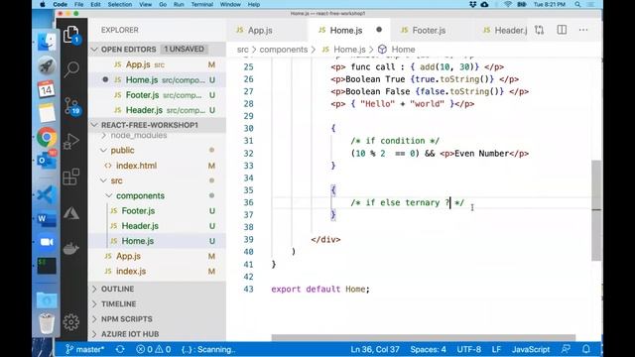This screenshot has width=635, height=357.
Task: Change end of line sequence LF
Action: tap(496, 349)
